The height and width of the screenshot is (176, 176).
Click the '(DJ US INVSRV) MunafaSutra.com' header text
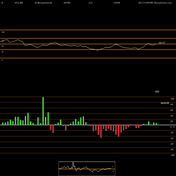point(155,3)
